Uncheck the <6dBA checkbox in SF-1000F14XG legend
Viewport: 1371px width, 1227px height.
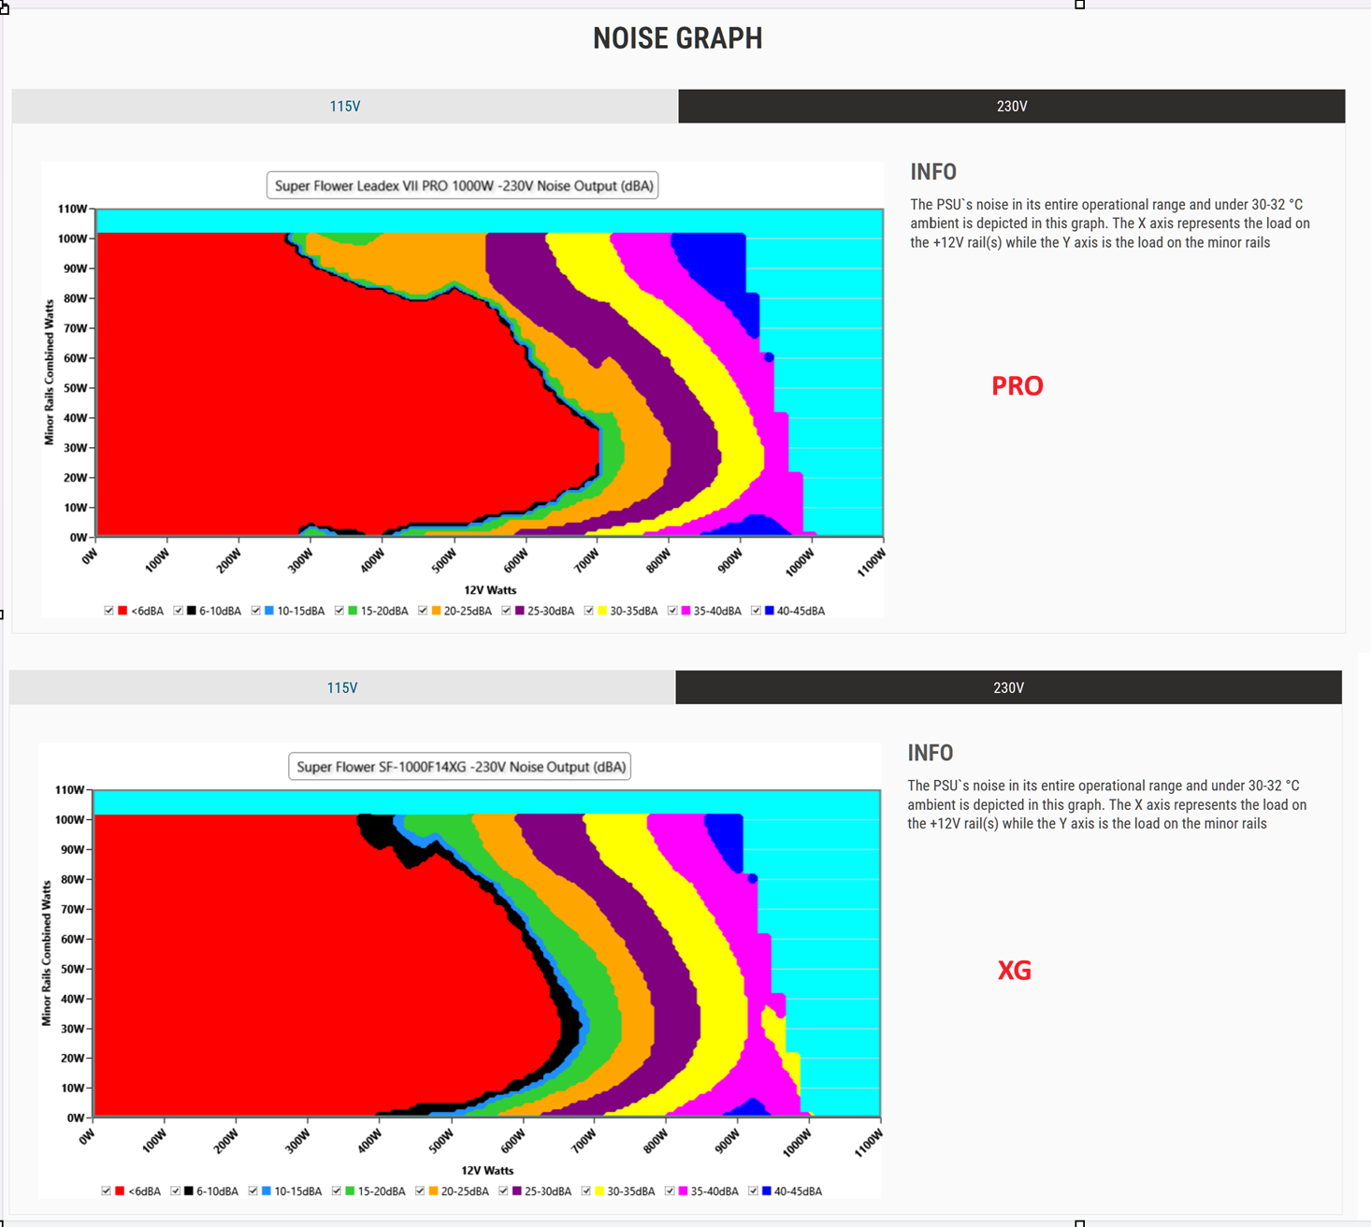coord(107,1191)
